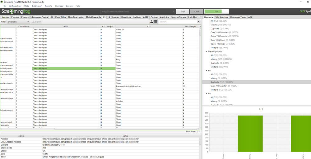Select H1 Multiple (512) in overview

(x=221, y=90)
